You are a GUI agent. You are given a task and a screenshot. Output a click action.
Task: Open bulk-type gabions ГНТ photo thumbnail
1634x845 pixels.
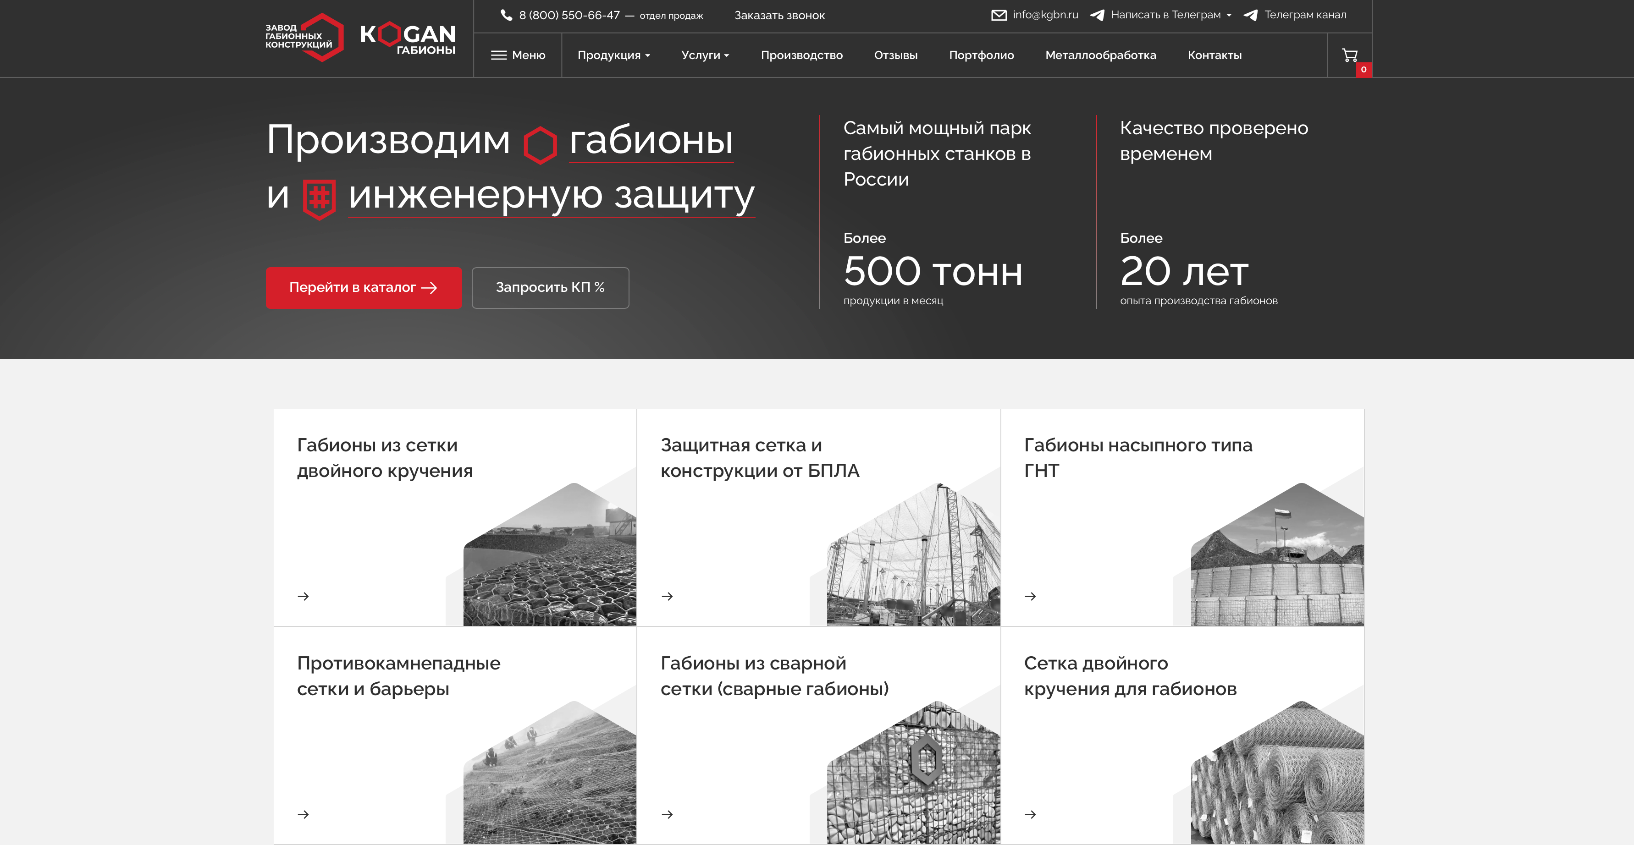click(x=1277, y=554)
